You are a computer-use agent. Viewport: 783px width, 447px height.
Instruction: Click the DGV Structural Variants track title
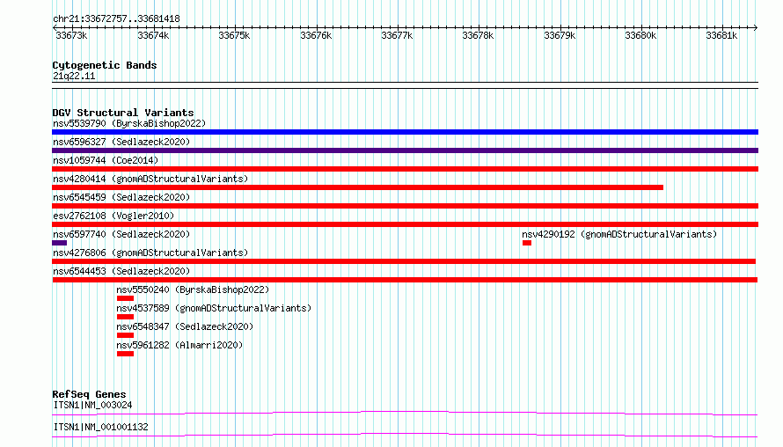click(123, 113)
